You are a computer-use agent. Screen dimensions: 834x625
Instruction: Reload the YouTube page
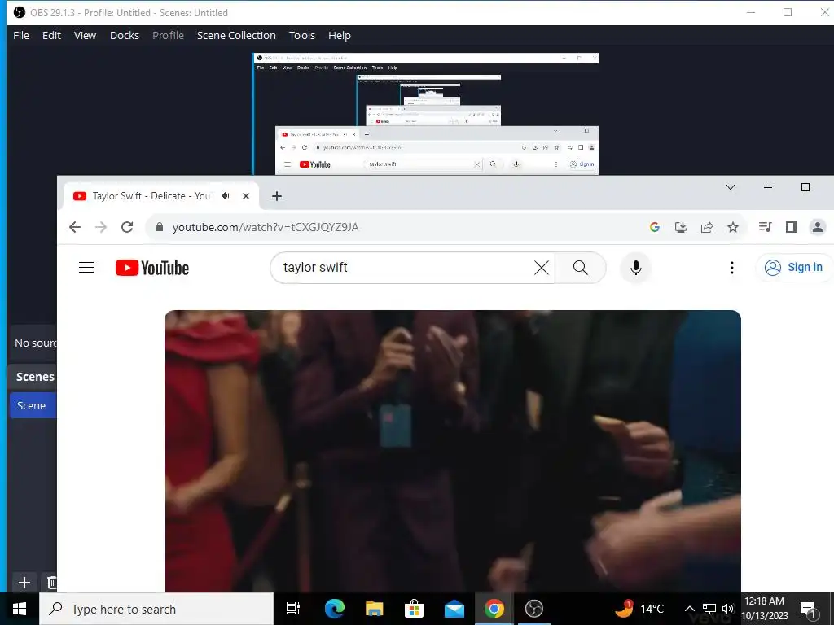click(x=127, y=228)
